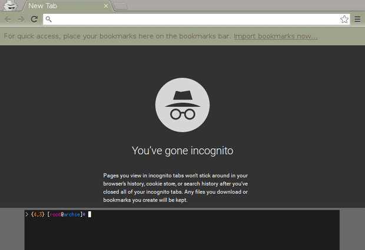Open another tab with the new tab button
This screenshot has height=250, width=365.
(121, 6)
